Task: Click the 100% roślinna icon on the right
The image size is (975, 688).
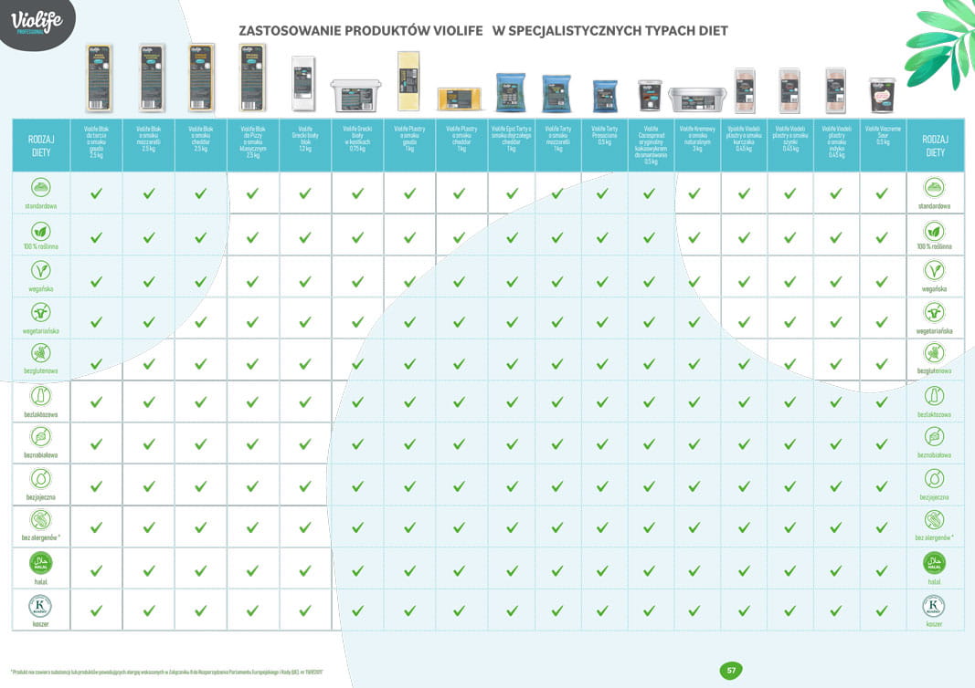Action: pos(934,229)
